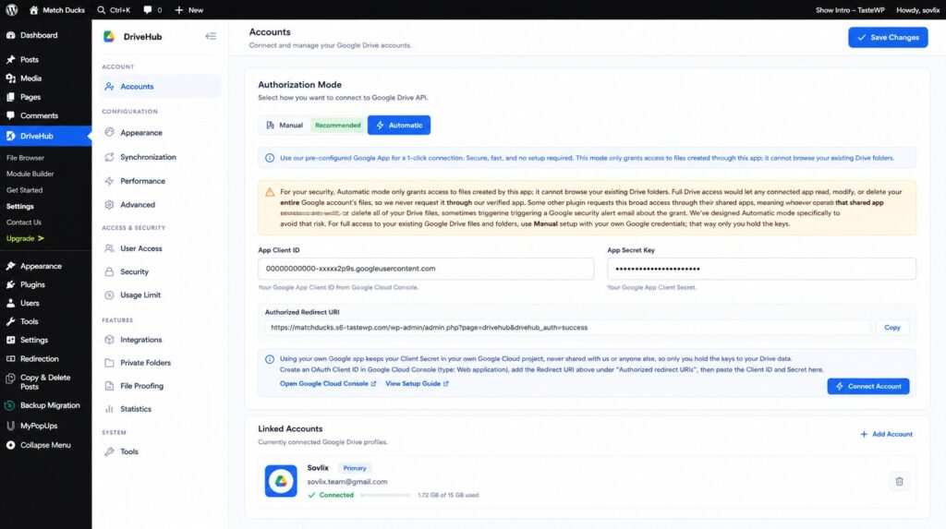Viewport: 946px width, 529px height.
Task: Click Show Intro – TasteWP
Action: click(850, 9)
